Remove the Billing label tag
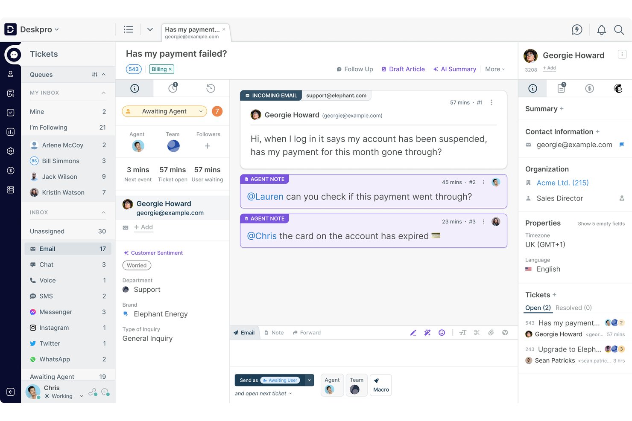 pyautogui.click(x=170, y=69)
